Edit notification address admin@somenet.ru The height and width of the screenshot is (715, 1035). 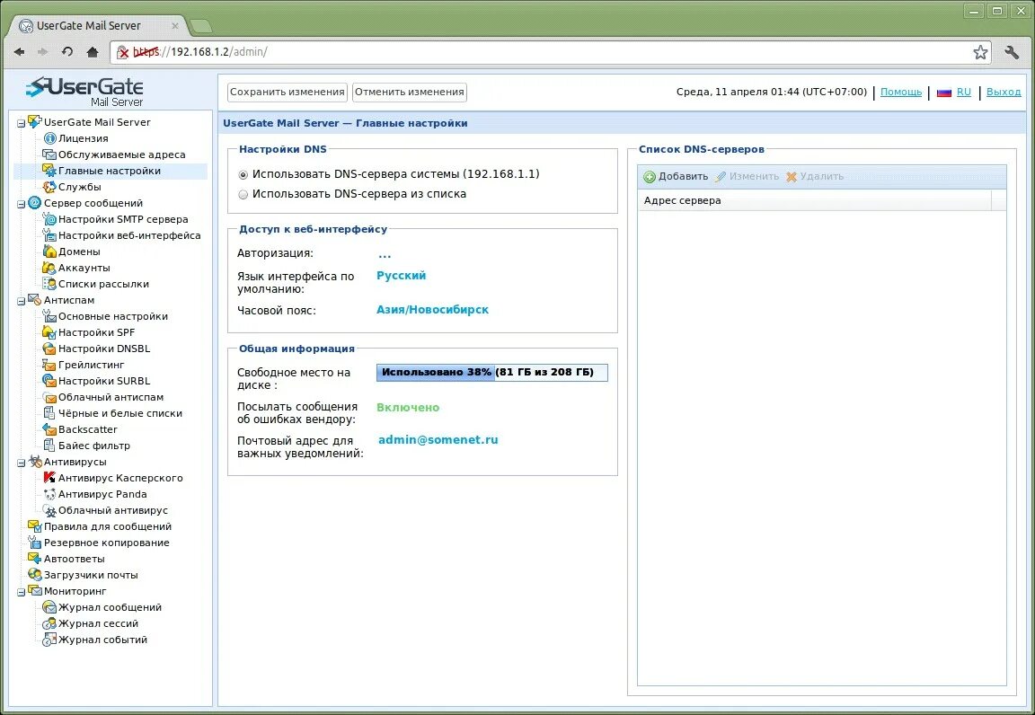click(x=438, y=440)
